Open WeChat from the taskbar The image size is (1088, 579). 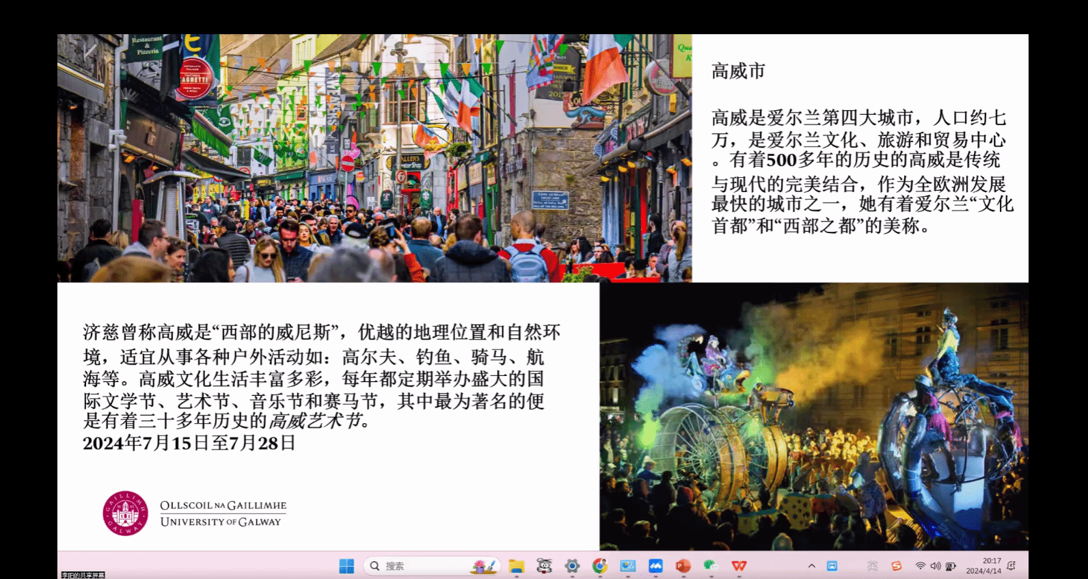tap(711, 566)
